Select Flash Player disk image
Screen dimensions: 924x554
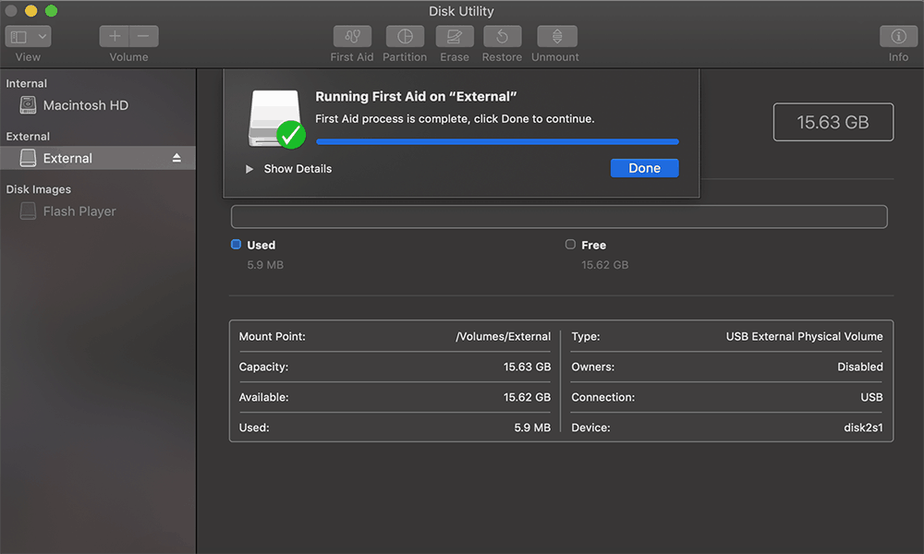pos(98,211)
